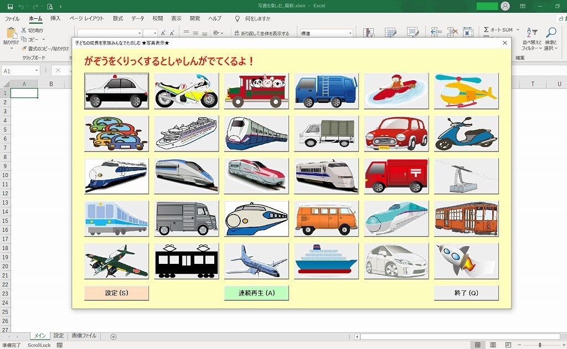
Task: Click the police car picture
Action: [x=116, y=91]
